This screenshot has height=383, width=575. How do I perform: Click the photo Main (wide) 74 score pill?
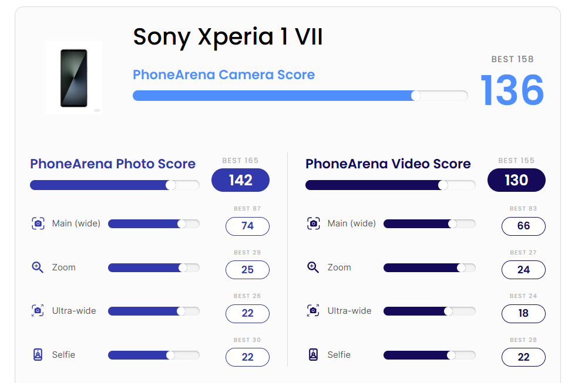(247, 226)
